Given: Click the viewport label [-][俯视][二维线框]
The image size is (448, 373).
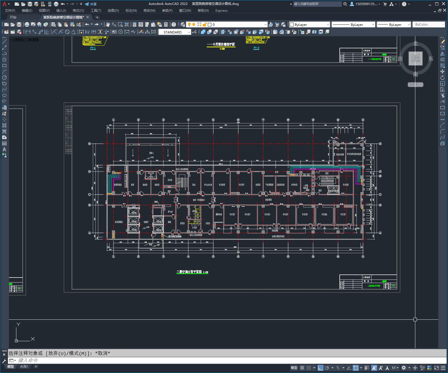Looking at the screenshot, I should (x=24, y=40).
